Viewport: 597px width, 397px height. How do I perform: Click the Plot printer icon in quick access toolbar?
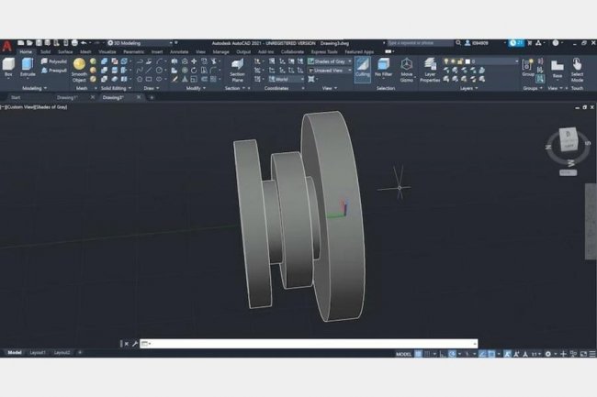74,43
